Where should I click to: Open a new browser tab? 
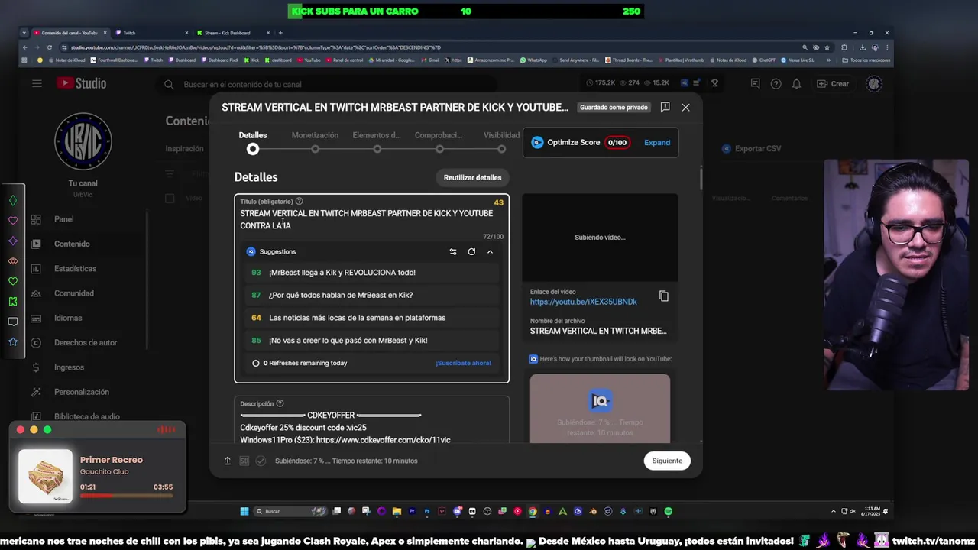280,33
